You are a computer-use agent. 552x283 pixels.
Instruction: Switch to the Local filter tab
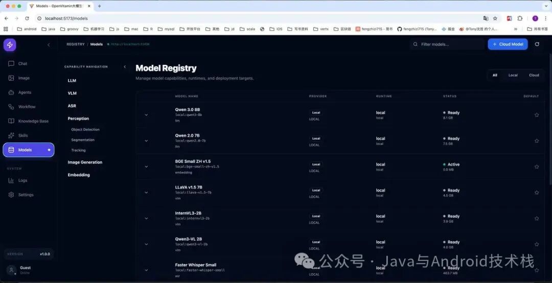pos(513,75)
